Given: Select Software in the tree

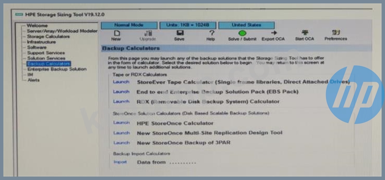Looking at the screenshot, I should (36, 47).
